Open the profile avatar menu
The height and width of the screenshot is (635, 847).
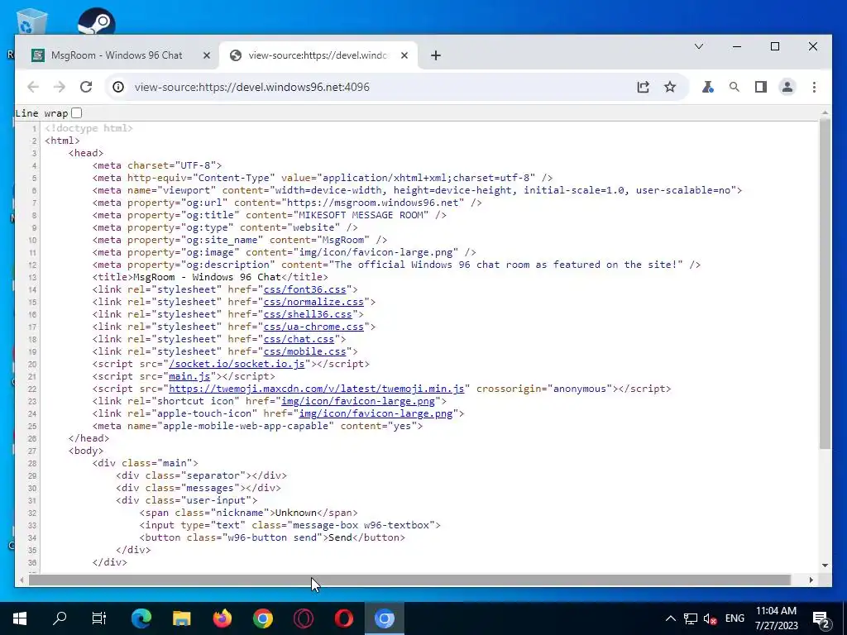[787, 87]
